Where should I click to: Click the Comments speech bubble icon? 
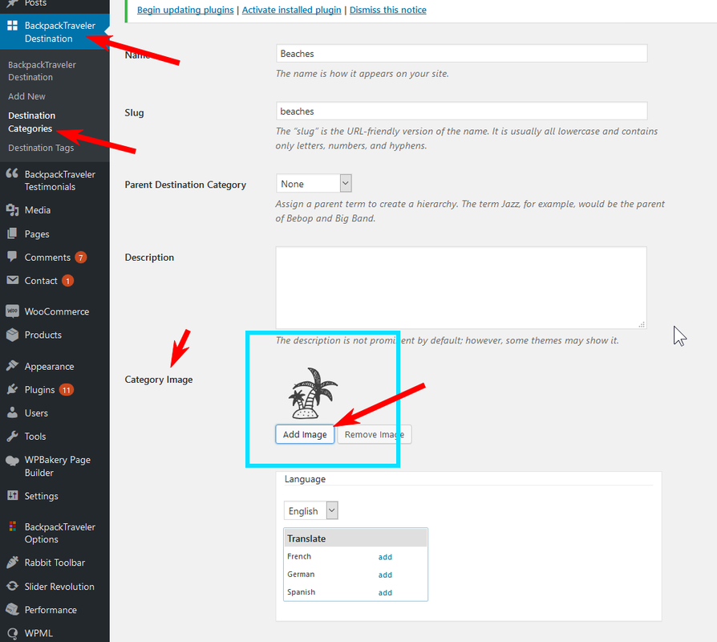pos(12,257)
